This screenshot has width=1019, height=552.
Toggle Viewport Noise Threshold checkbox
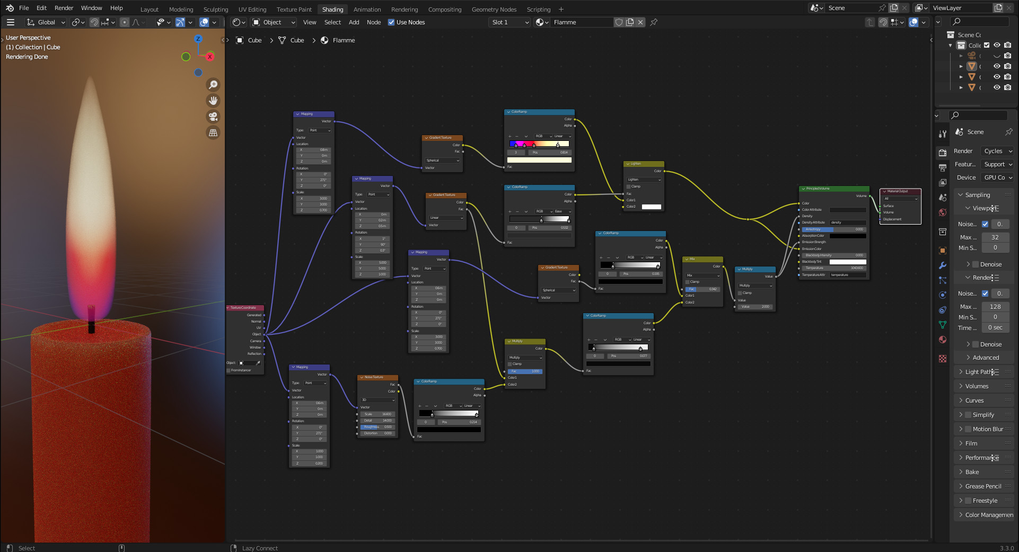click(x=985, y=224)
